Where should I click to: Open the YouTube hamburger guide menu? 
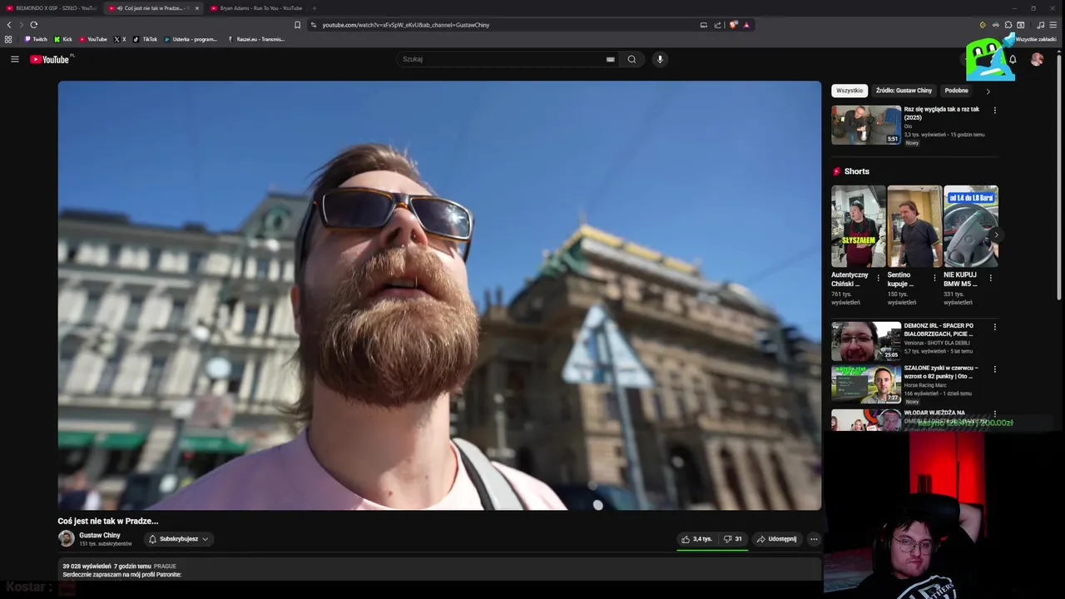tap(14, 59)
